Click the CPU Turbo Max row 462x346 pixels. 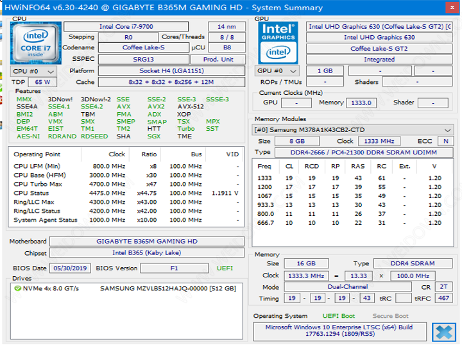[126, 184]
